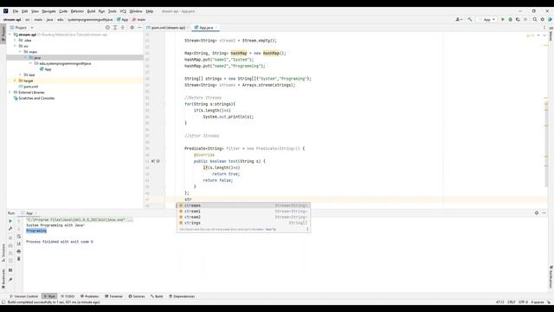Collapse the stream-api project root node
Image resolution: width=554 pixels, height=312 pixels.
[10, 35]
